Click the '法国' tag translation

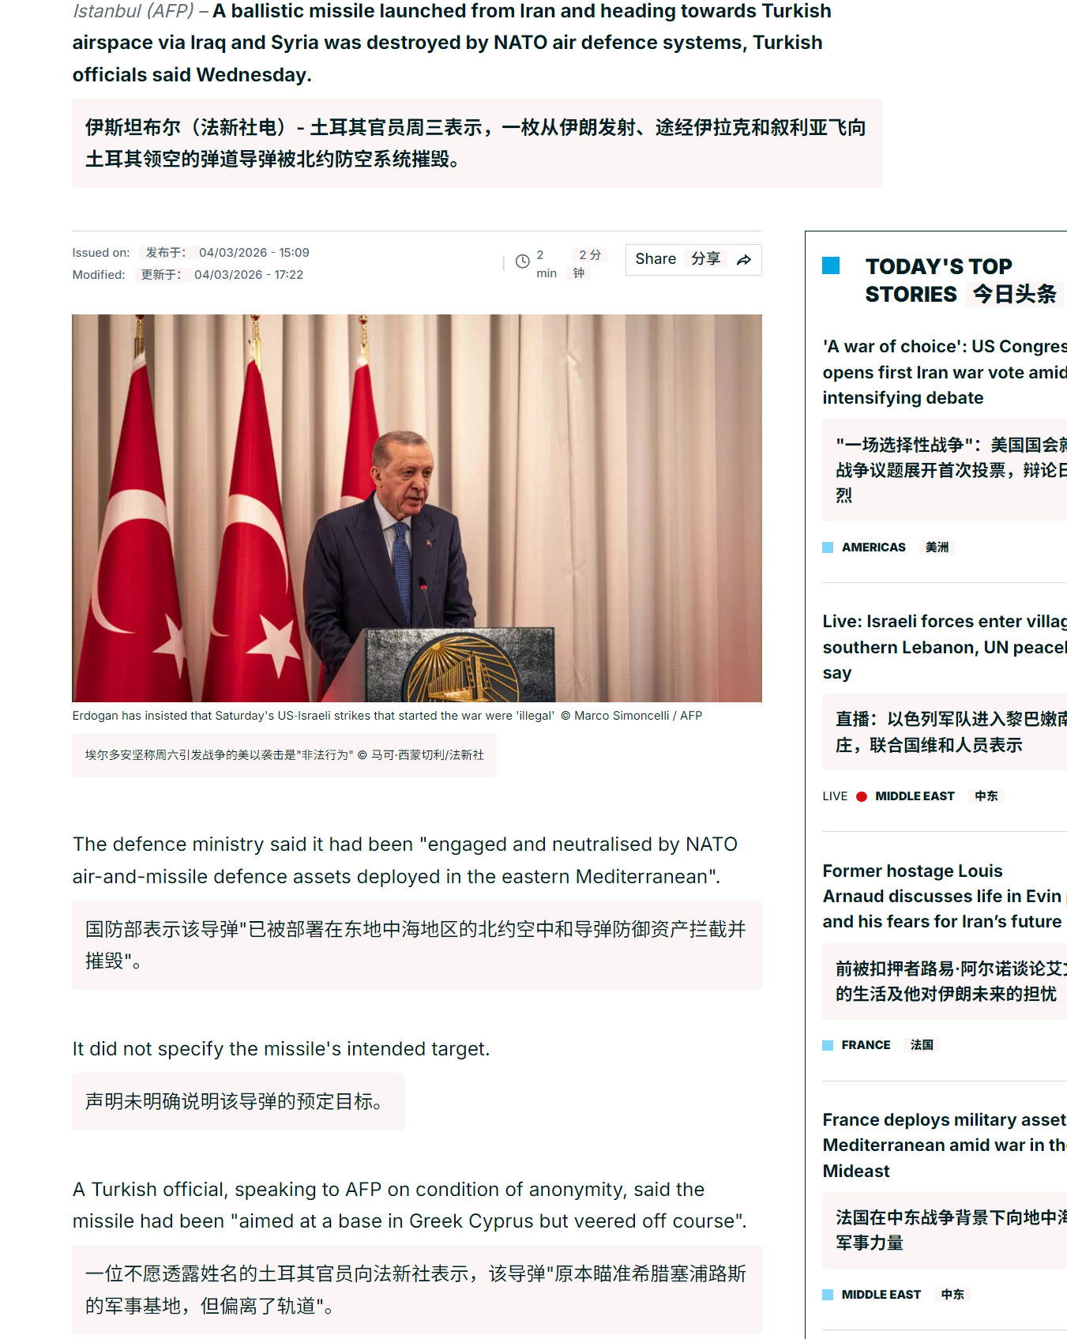tap(922, 1045)
